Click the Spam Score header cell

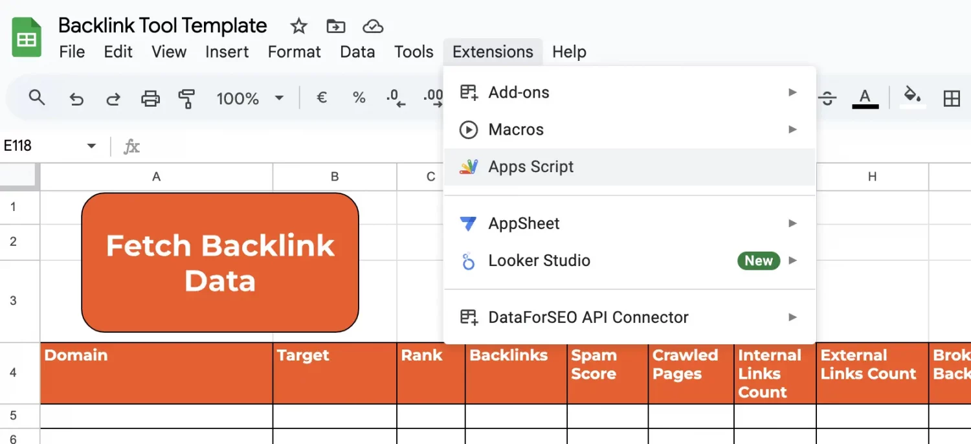608,373
